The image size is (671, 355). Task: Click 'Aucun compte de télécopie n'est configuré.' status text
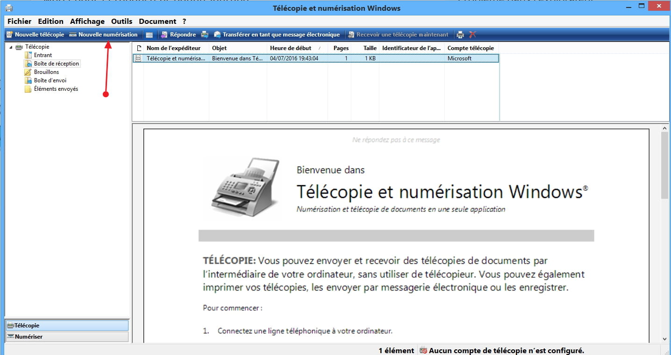point(507,350)
